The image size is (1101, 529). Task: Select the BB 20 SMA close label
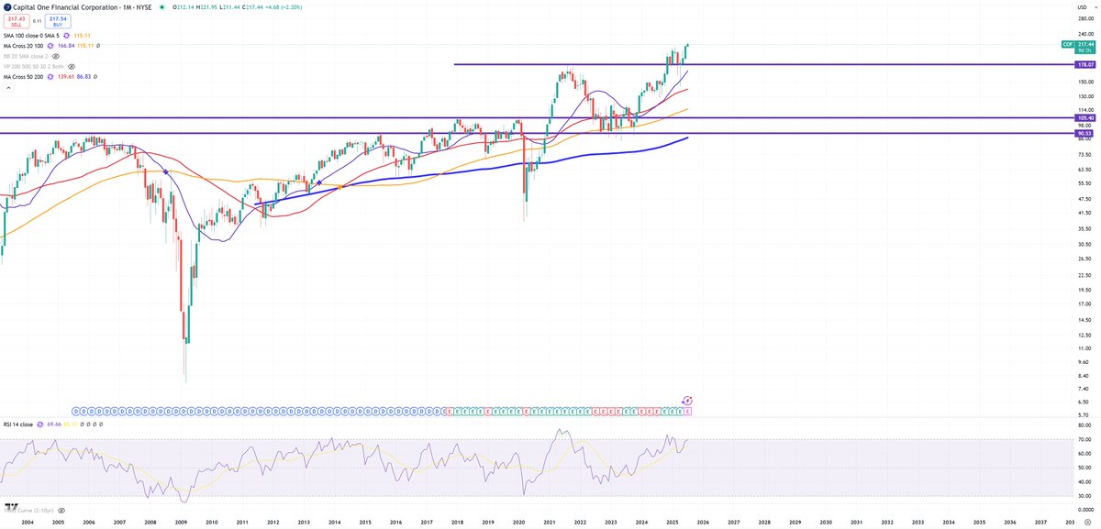(x=28, y=57)
